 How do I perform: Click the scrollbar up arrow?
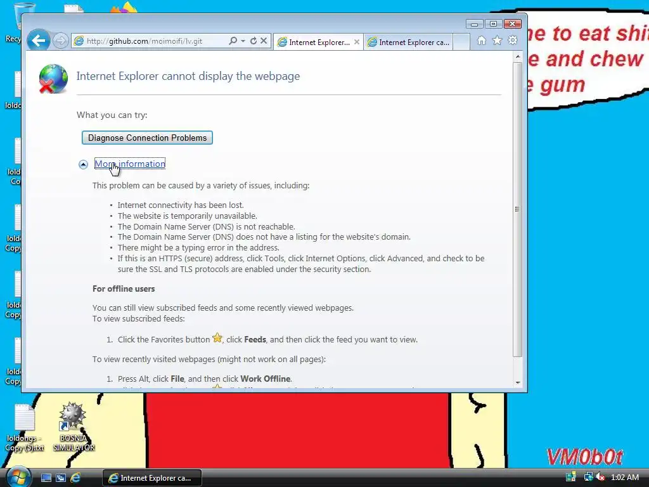[x=517, y=56]
